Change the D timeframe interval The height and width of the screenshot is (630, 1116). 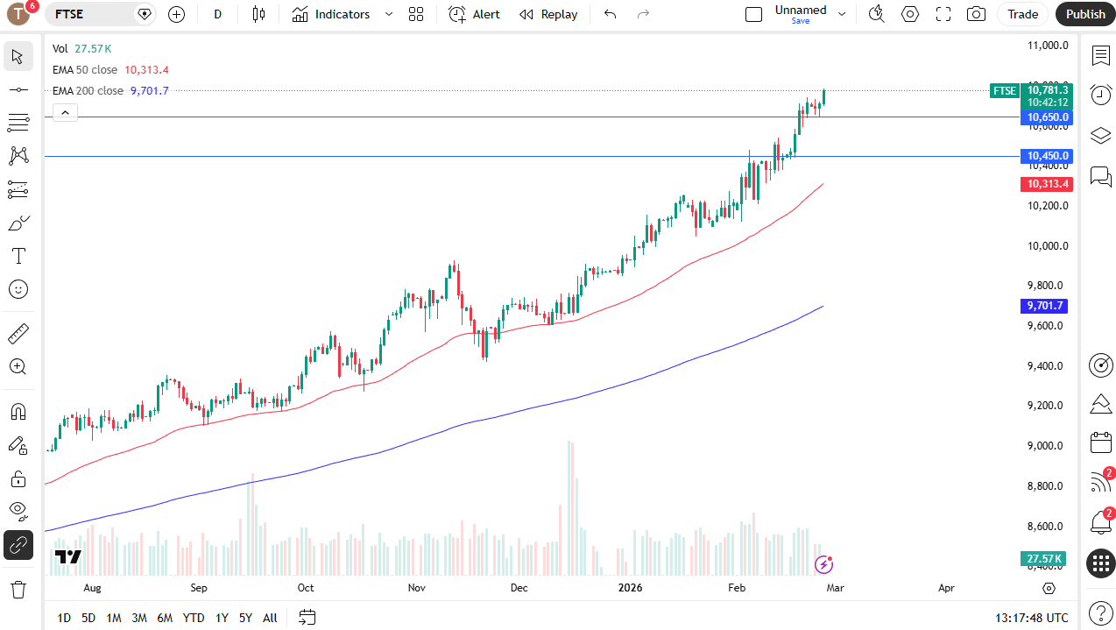click(217, 14)
